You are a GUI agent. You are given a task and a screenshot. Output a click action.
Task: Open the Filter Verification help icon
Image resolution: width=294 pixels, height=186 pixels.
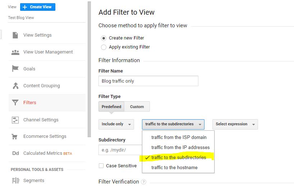(x=143, y=182)
